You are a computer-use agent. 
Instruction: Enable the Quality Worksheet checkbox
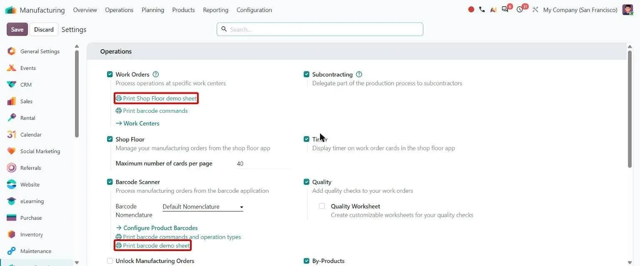point(322,206)
